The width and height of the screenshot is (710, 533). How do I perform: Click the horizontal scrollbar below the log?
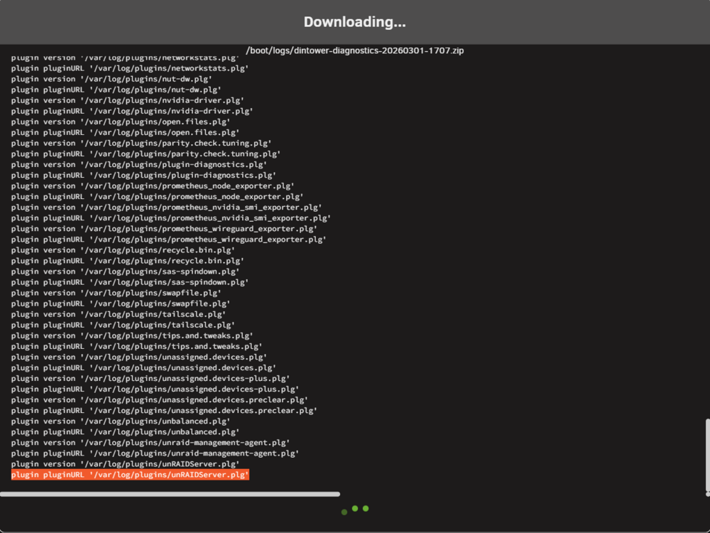[x=170, y=494]
